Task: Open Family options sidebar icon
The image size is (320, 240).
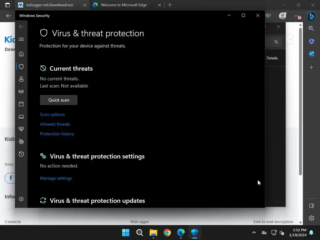Action: 21,142
